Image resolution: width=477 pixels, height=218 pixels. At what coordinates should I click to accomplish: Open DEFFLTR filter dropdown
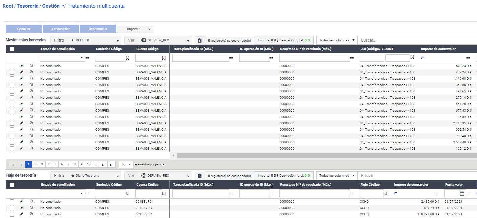(86, 40)
